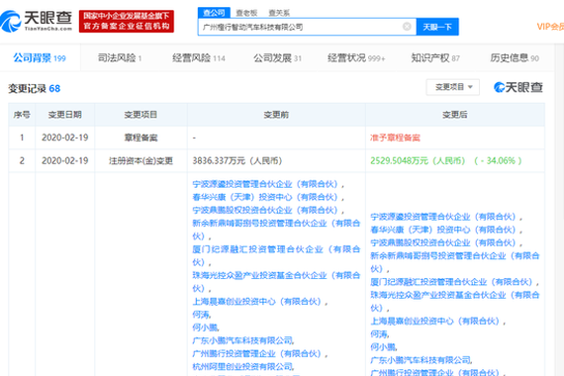The height and width of the screenshot is (376, 564).
Task: Select the 查关系 search tab
Action: coord(279,13)
